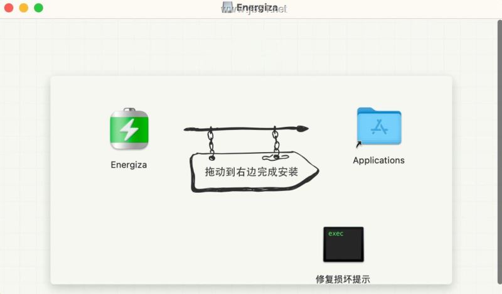Screen dimensions: 502x294
Task: Click the vertical scrollbar on the right edge
Action: point(499,152)
